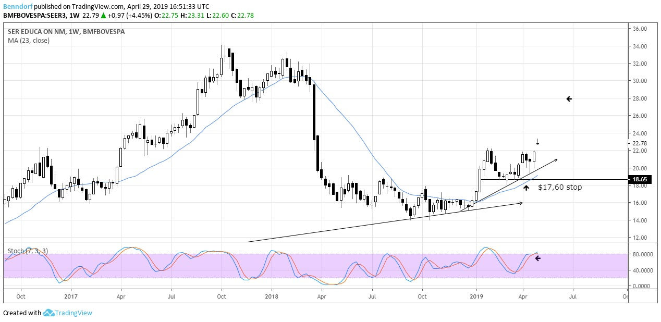Image resolution: width=661 pixels, height=322 pixels.
Task: Click the 40.0000 stochastic axis label
Action: click(642, 270)
